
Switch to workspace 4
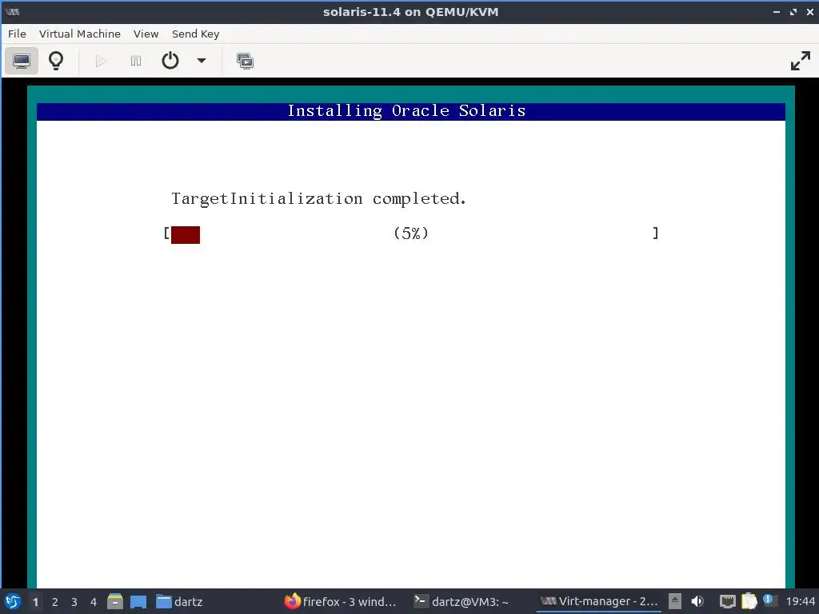tap(94, 602)
